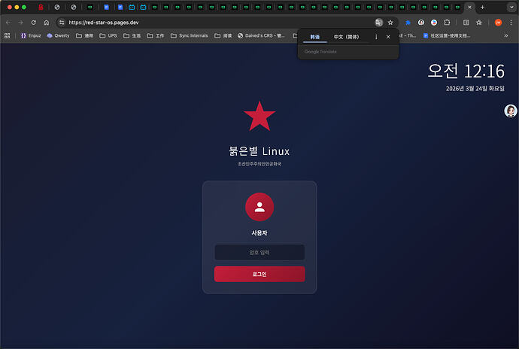Open the Qwerty bookmark
This screenshot has width=519, height=349.
pyautogui.click(x=58, y=36)
